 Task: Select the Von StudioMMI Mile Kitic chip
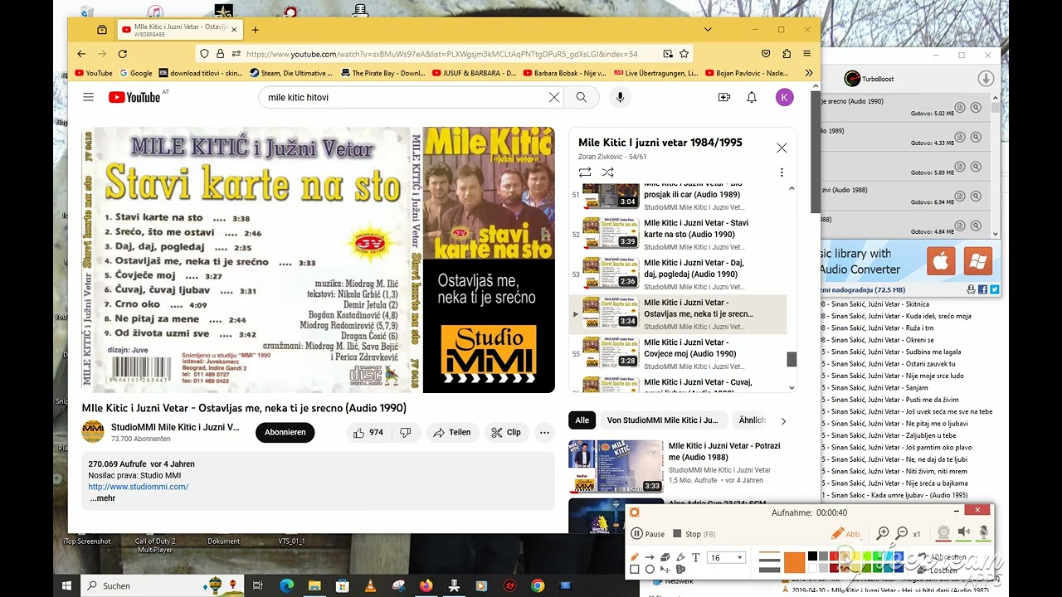663,420
